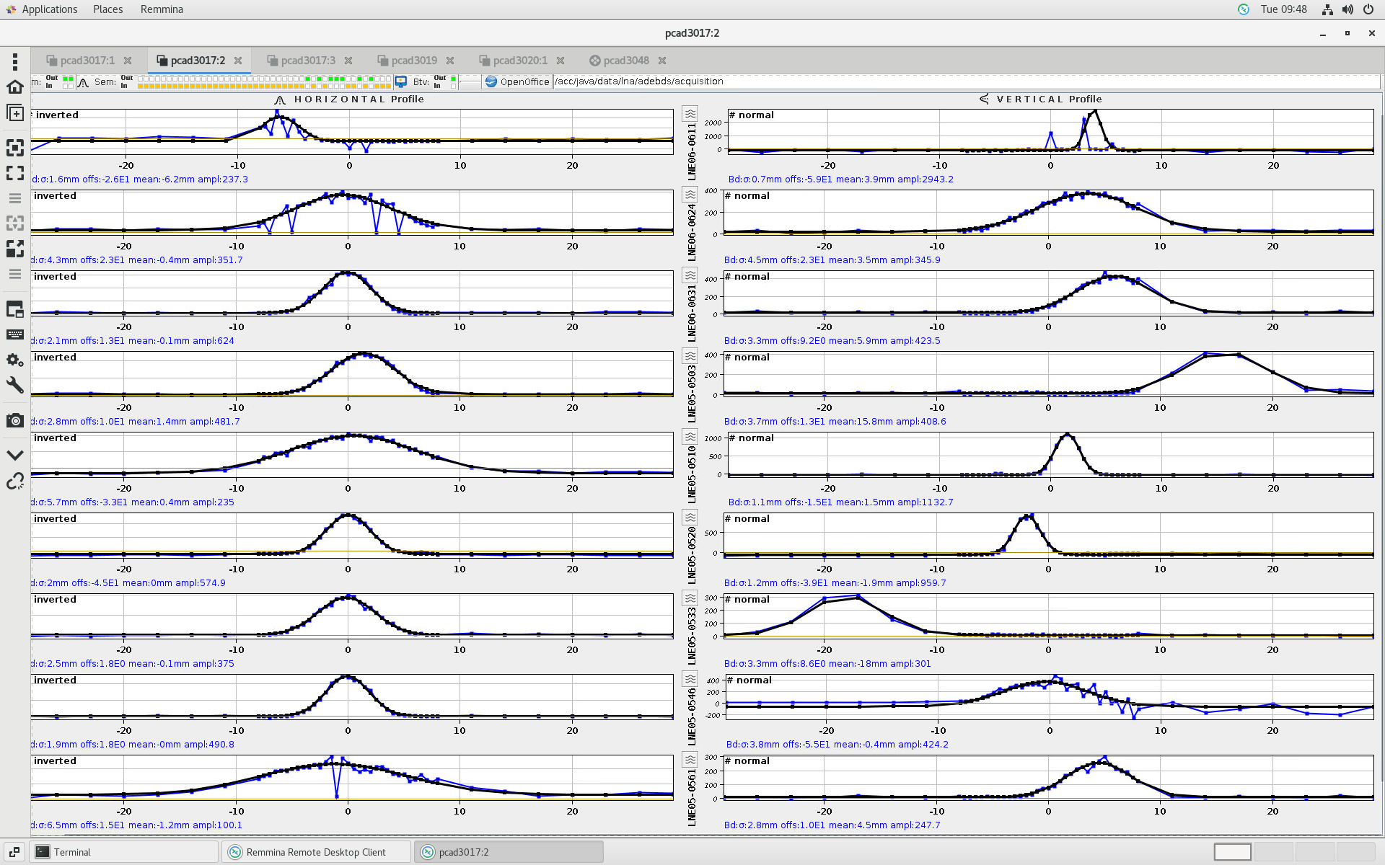Click the scaled mode icon in sidebar
The image size is (1385, 865).
click(15, 248)
